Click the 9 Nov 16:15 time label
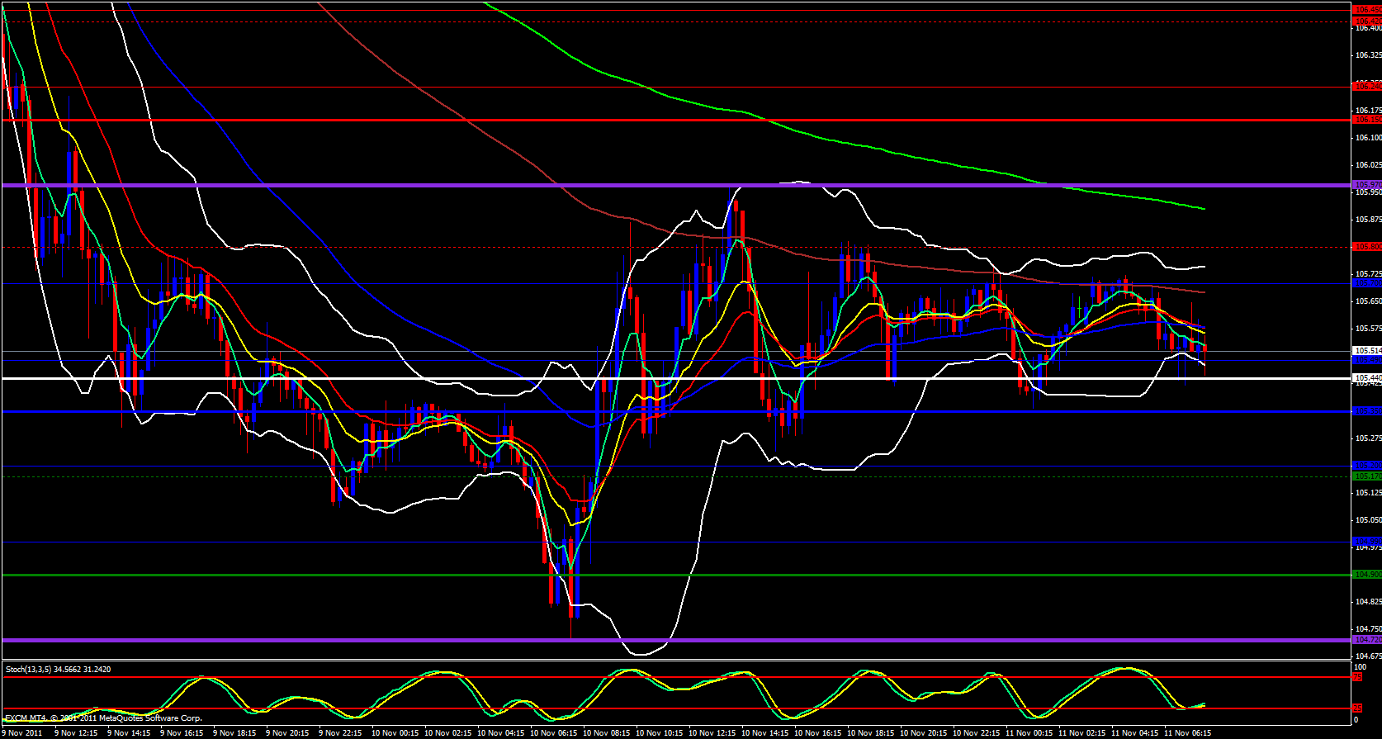The height and width of the screenshot is (739, 1382). pyautogui.click(x=182, y=732)
